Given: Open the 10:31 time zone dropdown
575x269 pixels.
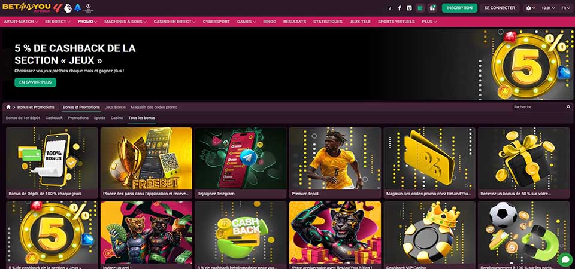Looking at the screenshot, I should [548, 8].
